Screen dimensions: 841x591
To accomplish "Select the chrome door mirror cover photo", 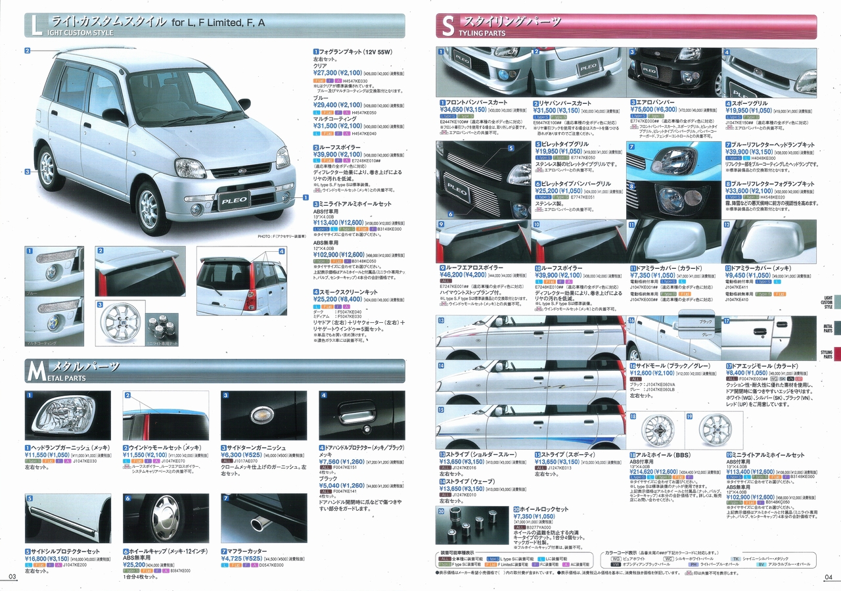I will click(769, 241).
